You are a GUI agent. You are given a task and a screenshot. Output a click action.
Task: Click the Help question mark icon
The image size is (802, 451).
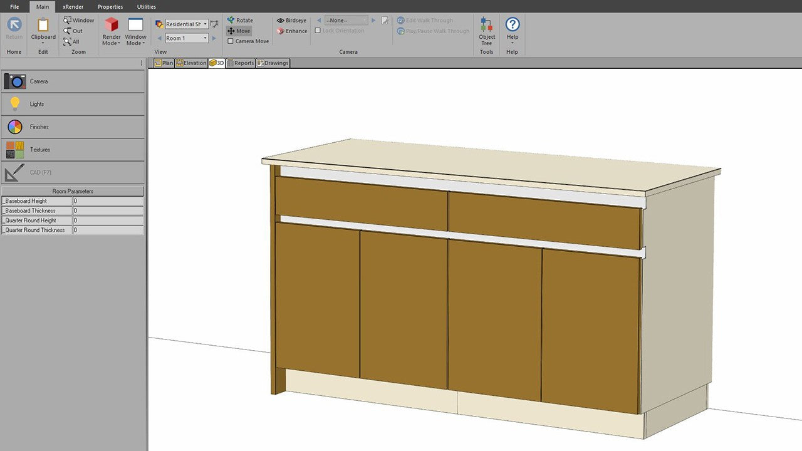click(512, 25)
